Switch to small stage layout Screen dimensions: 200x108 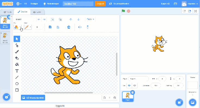point(184,11)
